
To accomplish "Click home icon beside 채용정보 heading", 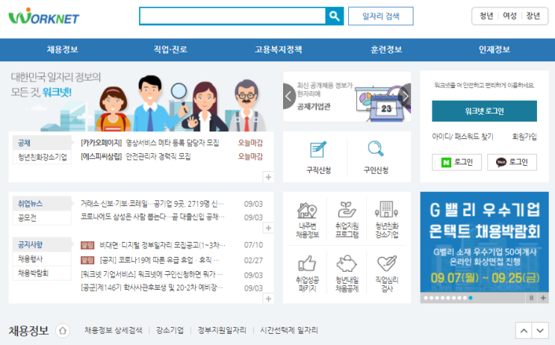I will pos(63,331).
